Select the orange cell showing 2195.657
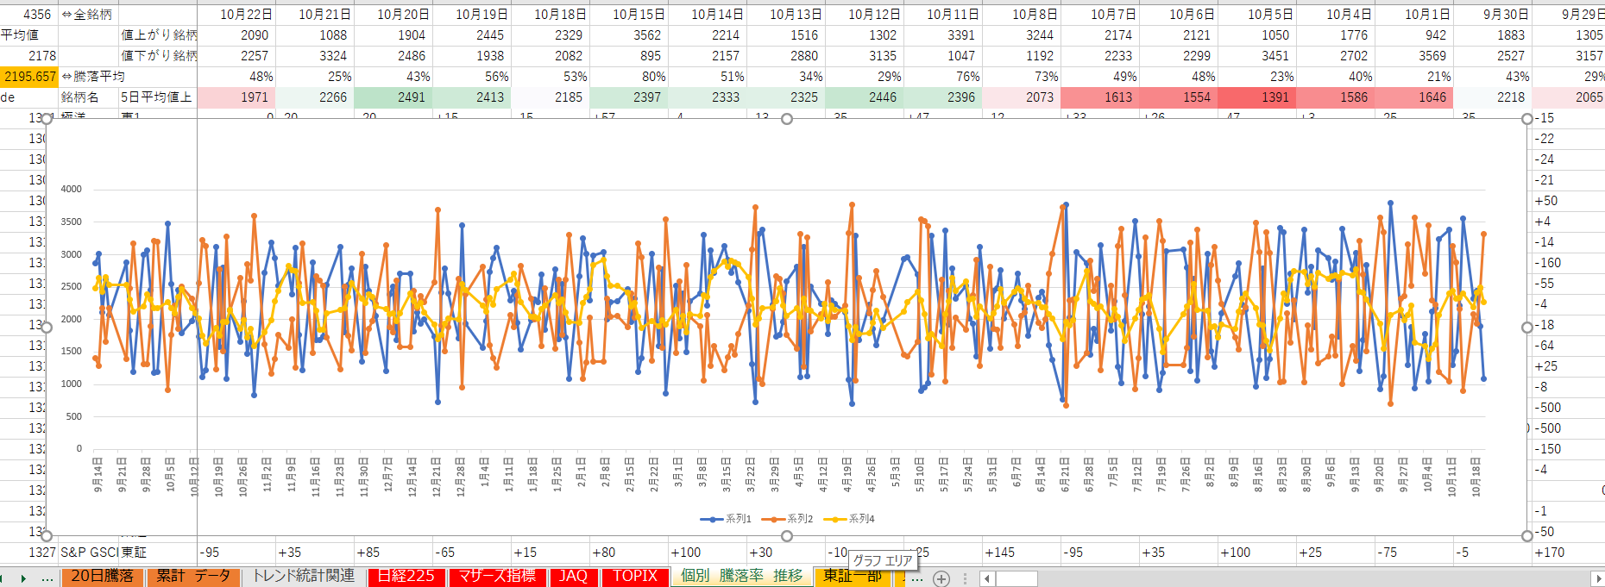 pyautogui.click(x=28, y=77)
